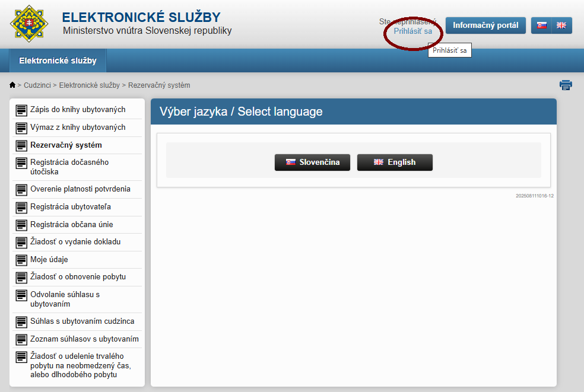The image size is (584, 392).
Task: Select Slovenčina language button
Action: [x=312, y=162]
